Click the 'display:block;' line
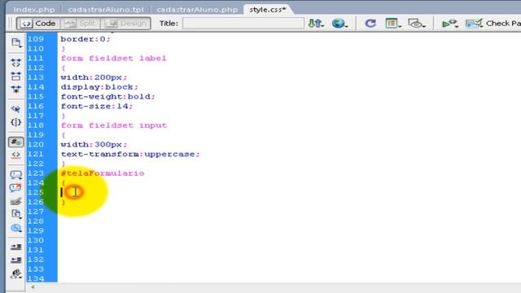 tap(99, 87)
